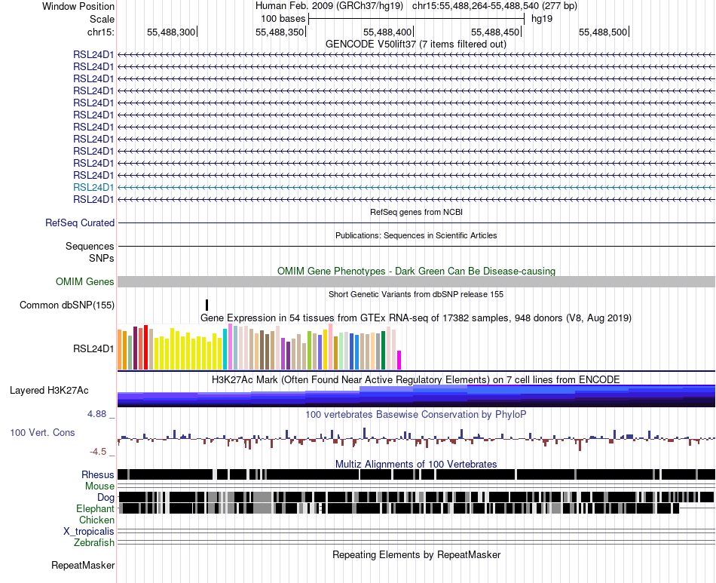
Task: Open the OMIM Gene Phenotypes track title
Action: [416, 271]
